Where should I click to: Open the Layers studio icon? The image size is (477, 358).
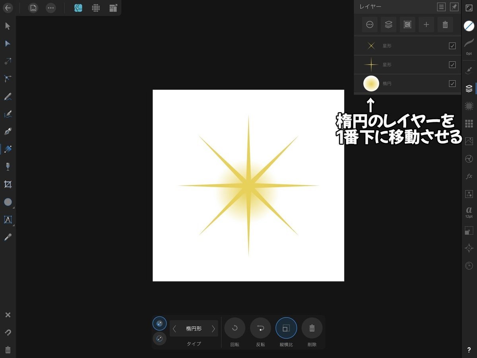[x=469, y=88]
